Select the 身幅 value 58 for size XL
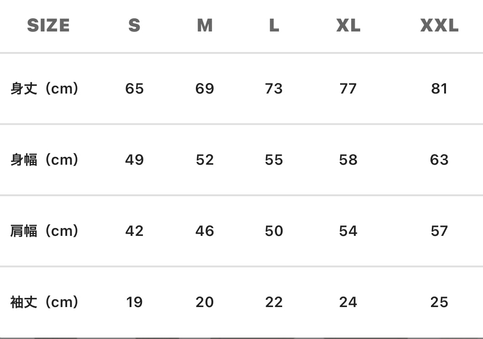 click(348, 160)
